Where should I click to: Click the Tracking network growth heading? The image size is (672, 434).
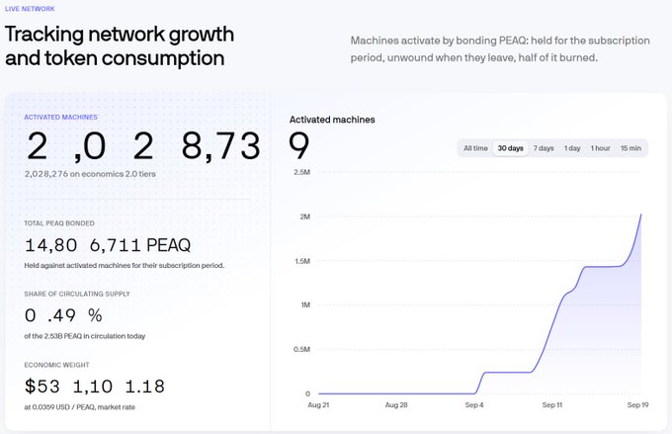120,45
